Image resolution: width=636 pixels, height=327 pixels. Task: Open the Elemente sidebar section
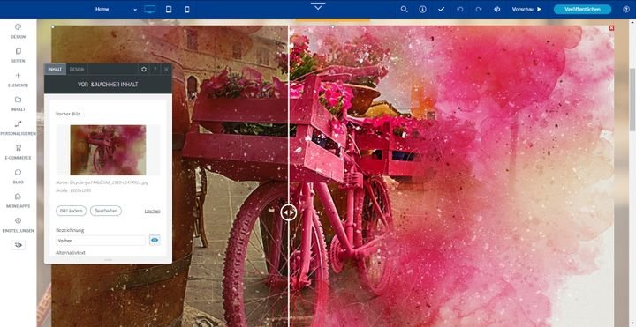pos(18,79)
